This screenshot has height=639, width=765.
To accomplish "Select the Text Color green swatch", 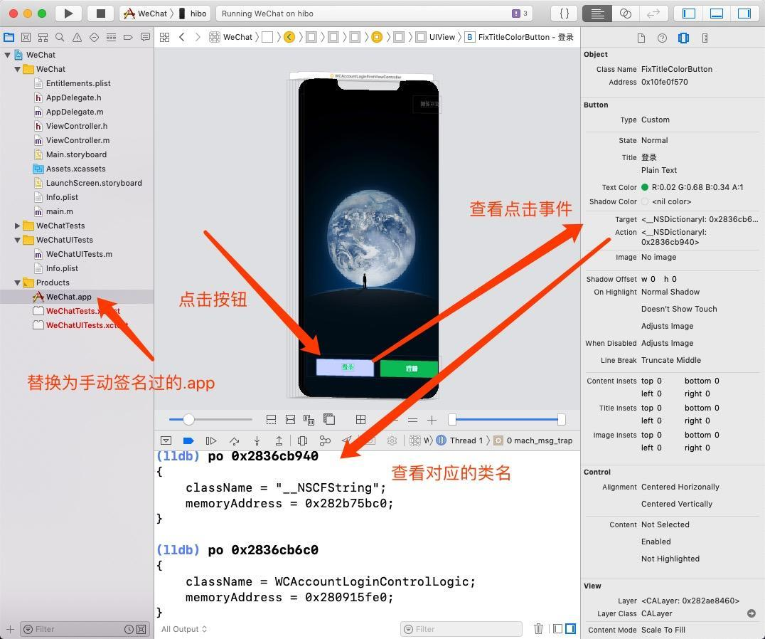I will (x=644, y=187).
